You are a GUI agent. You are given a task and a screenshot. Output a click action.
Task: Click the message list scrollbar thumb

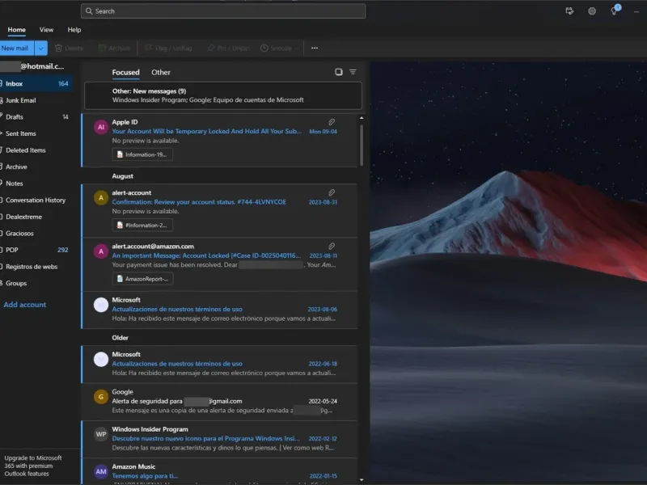tap(362, 145)
